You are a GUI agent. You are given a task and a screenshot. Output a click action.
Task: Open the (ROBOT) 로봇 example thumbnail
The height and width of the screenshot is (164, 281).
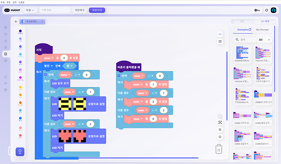[263, 96]
